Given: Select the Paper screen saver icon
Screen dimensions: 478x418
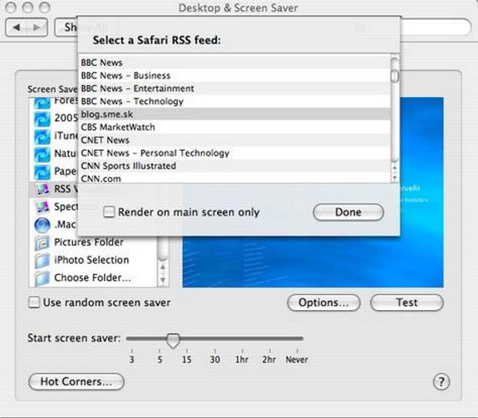Looking at the screenshot, I should [x=42, y=172].
